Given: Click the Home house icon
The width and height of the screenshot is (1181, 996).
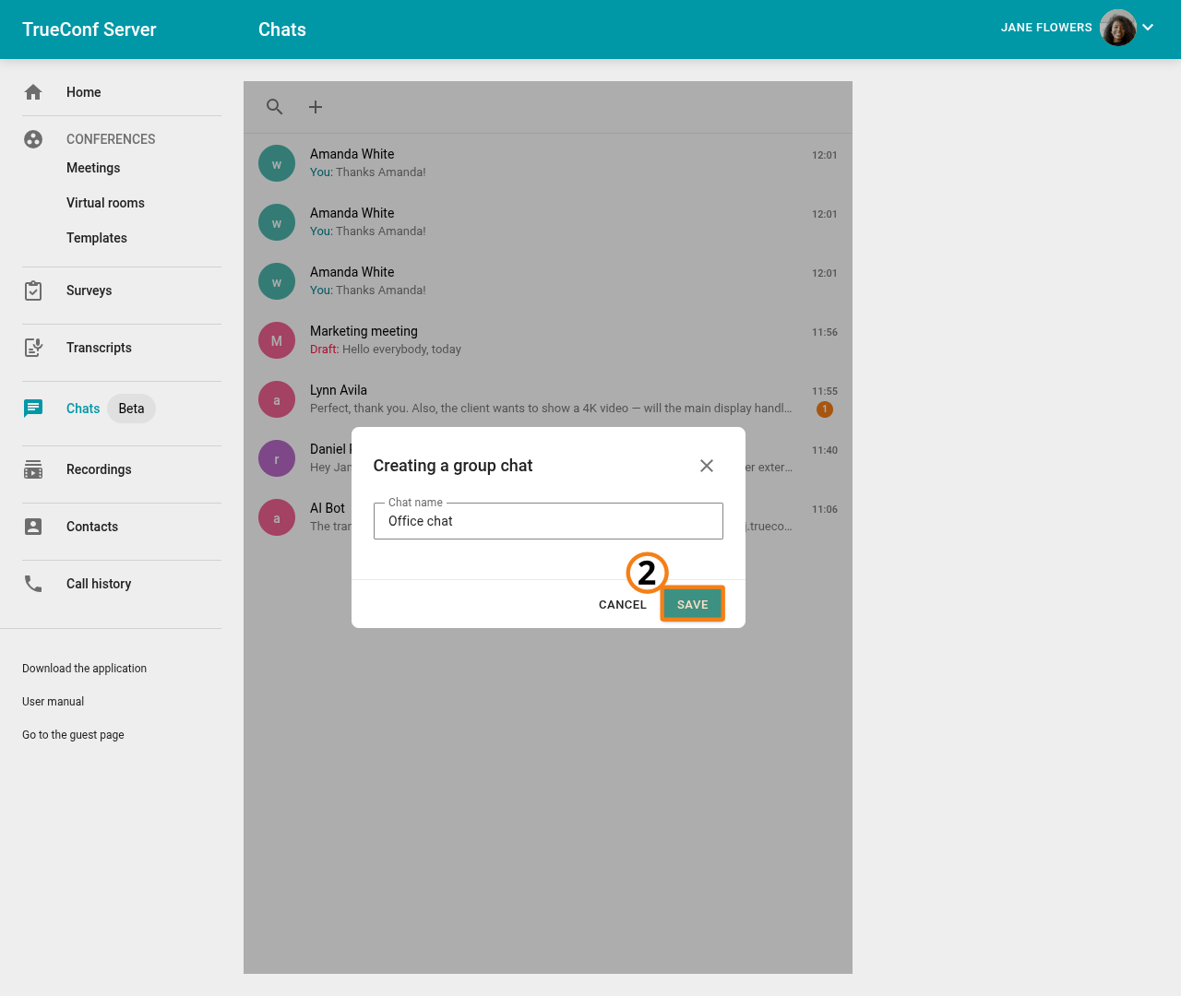Looking at the screenshot, I should pyautogui.click(x=33, y=92).
